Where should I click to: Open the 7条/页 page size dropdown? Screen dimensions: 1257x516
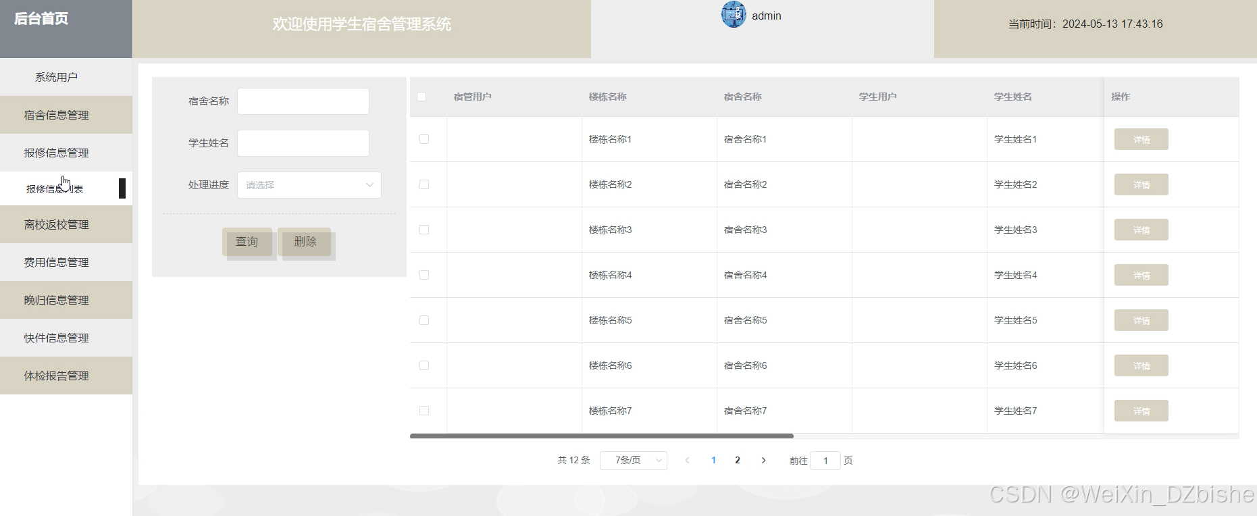point(634,461)
